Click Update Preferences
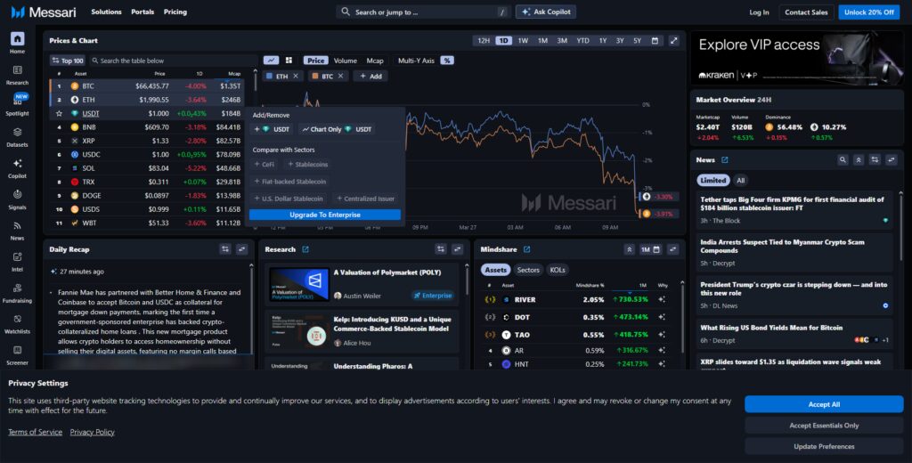The width and height of the screenshot is (912, 463). [824, 447]
